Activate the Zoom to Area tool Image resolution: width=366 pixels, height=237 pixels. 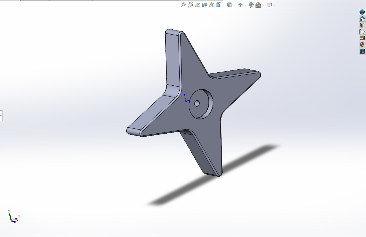coord(190,5)
